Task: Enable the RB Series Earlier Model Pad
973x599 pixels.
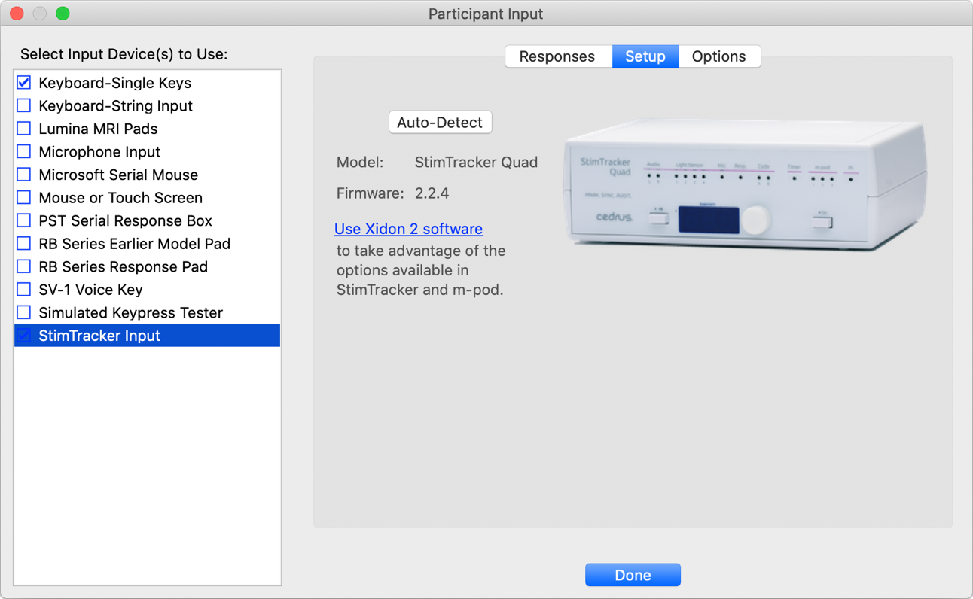Action: (23, 243)
